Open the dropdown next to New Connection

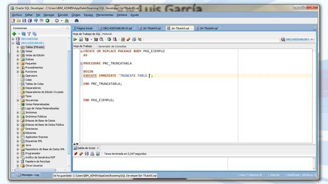[x=19, y=34]
